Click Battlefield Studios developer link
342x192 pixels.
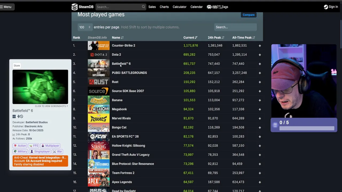click(37, 122)
